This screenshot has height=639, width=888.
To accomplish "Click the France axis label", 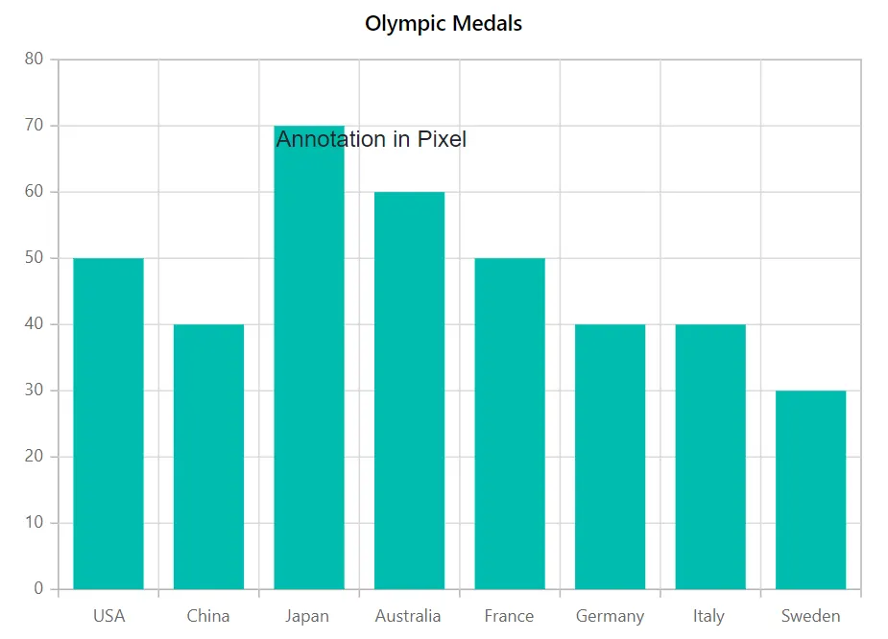I will point(509,616).
